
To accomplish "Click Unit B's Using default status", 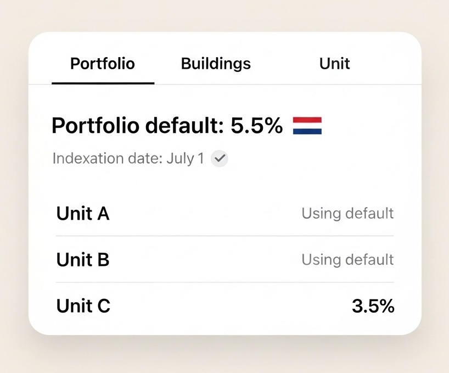I will (x=347, y=259).
